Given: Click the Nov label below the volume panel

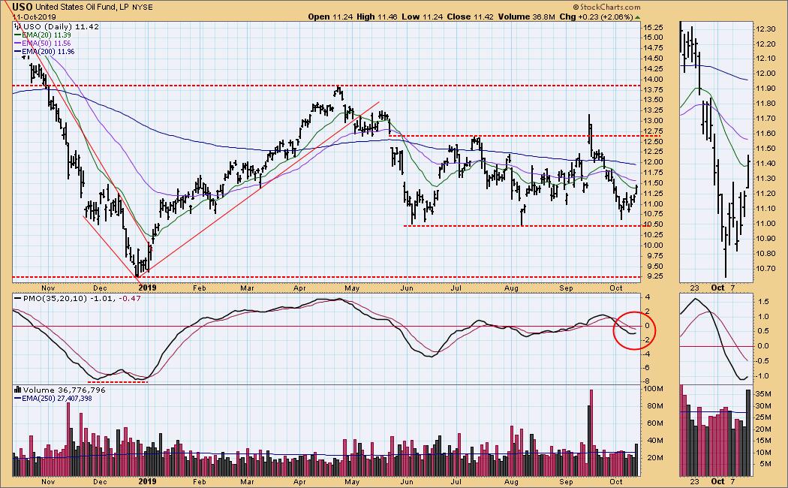Looking at the screenshot, I should 48,481.
